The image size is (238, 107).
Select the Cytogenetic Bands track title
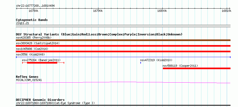coord(32,20)
